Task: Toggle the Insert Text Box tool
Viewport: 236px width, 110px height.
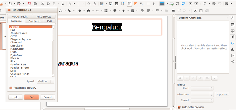Action: click(130, 4)
